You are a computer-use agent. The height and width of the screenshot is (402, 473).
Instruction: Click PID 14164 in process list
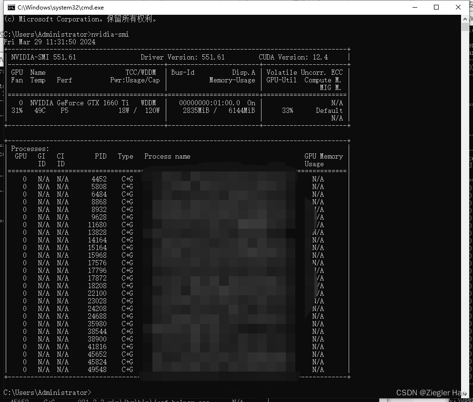pyautogui.click(x=97, y=240)
